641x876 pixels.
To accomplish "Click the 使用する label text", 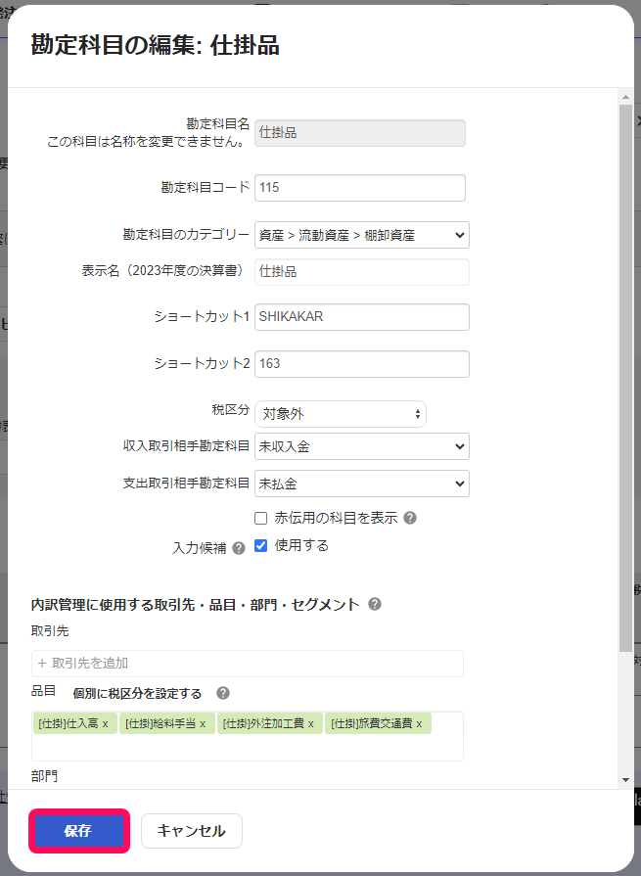I will (x=301, y=546).
